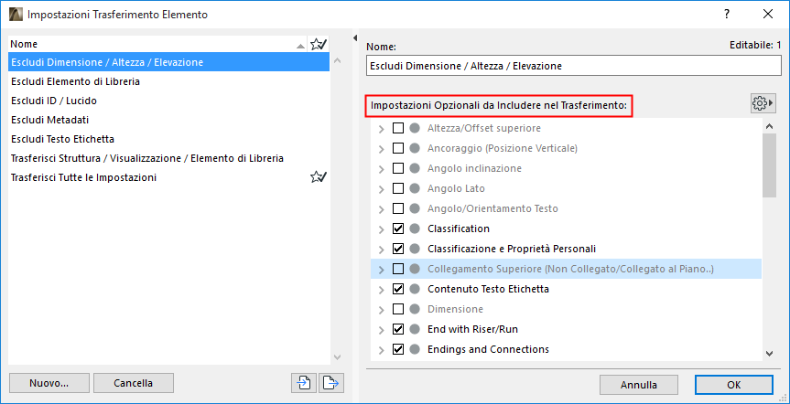Expand Classificazione e Proprietà Personali row
Viewport: 790px width, 404px height.
point(381,249)
